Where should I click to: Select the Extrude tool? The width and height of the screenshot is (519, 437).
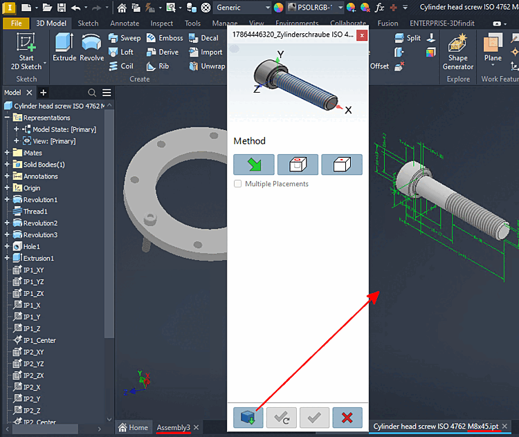click(64, 47)
